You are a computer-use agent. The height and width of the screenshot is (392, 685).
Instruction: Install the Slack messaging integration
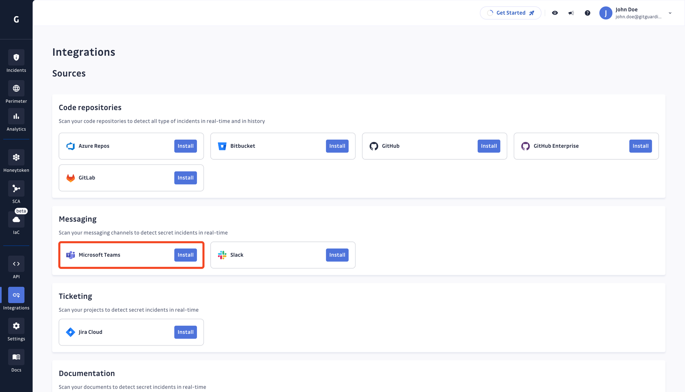pos(337,255)
